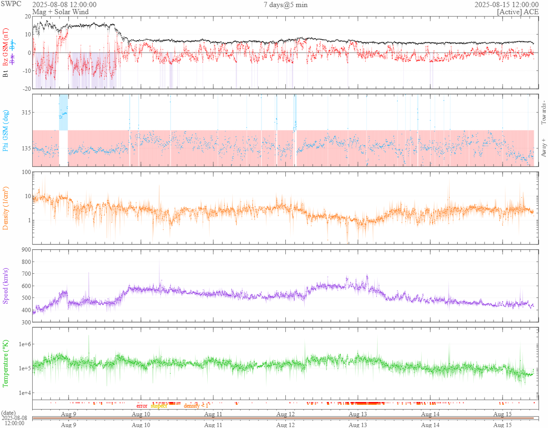The image size is (548, 428).
Task: Click the Density (1/cm³) axis label
Action: click(x=5, y=208)
